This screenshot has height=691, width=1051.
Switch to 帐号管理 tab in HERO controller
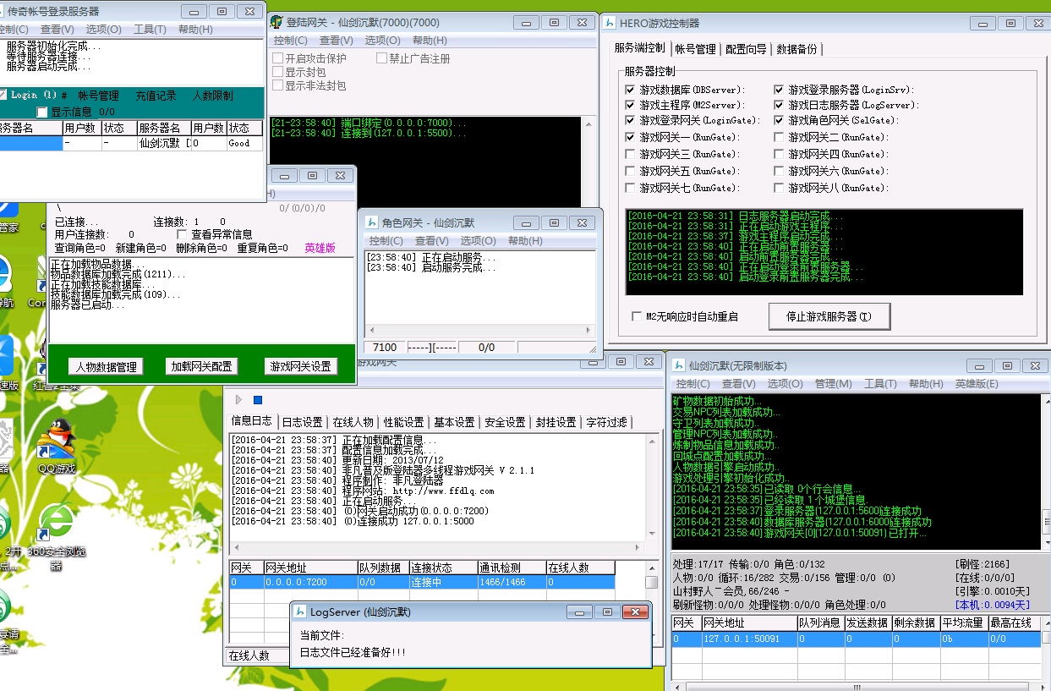click(x=695, y=49)
